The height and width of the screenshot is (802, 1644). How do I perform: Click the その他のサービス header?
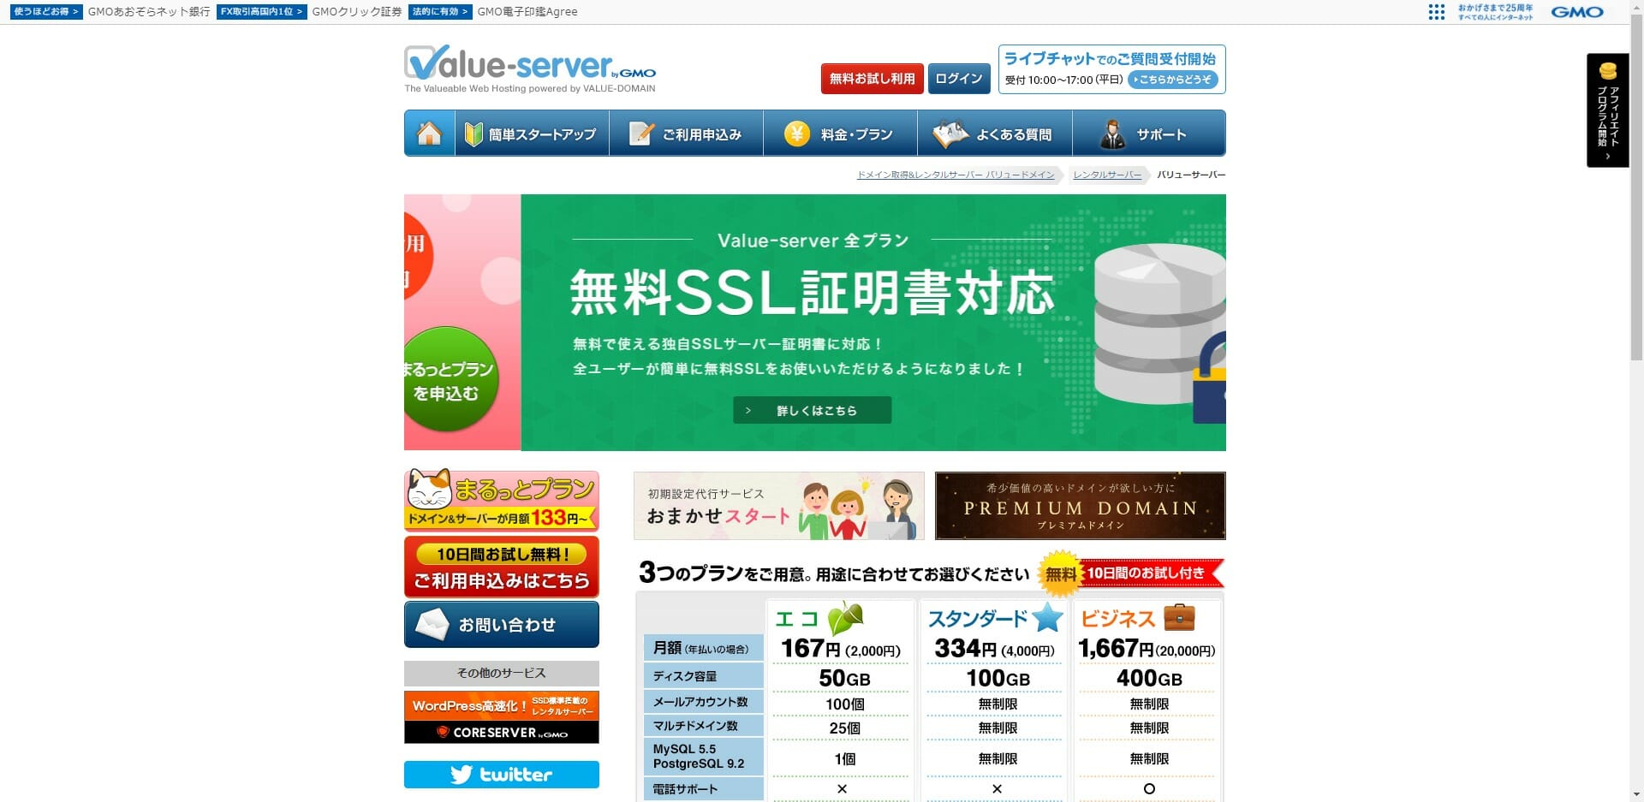pyautogui.click(x=501, y=674)
